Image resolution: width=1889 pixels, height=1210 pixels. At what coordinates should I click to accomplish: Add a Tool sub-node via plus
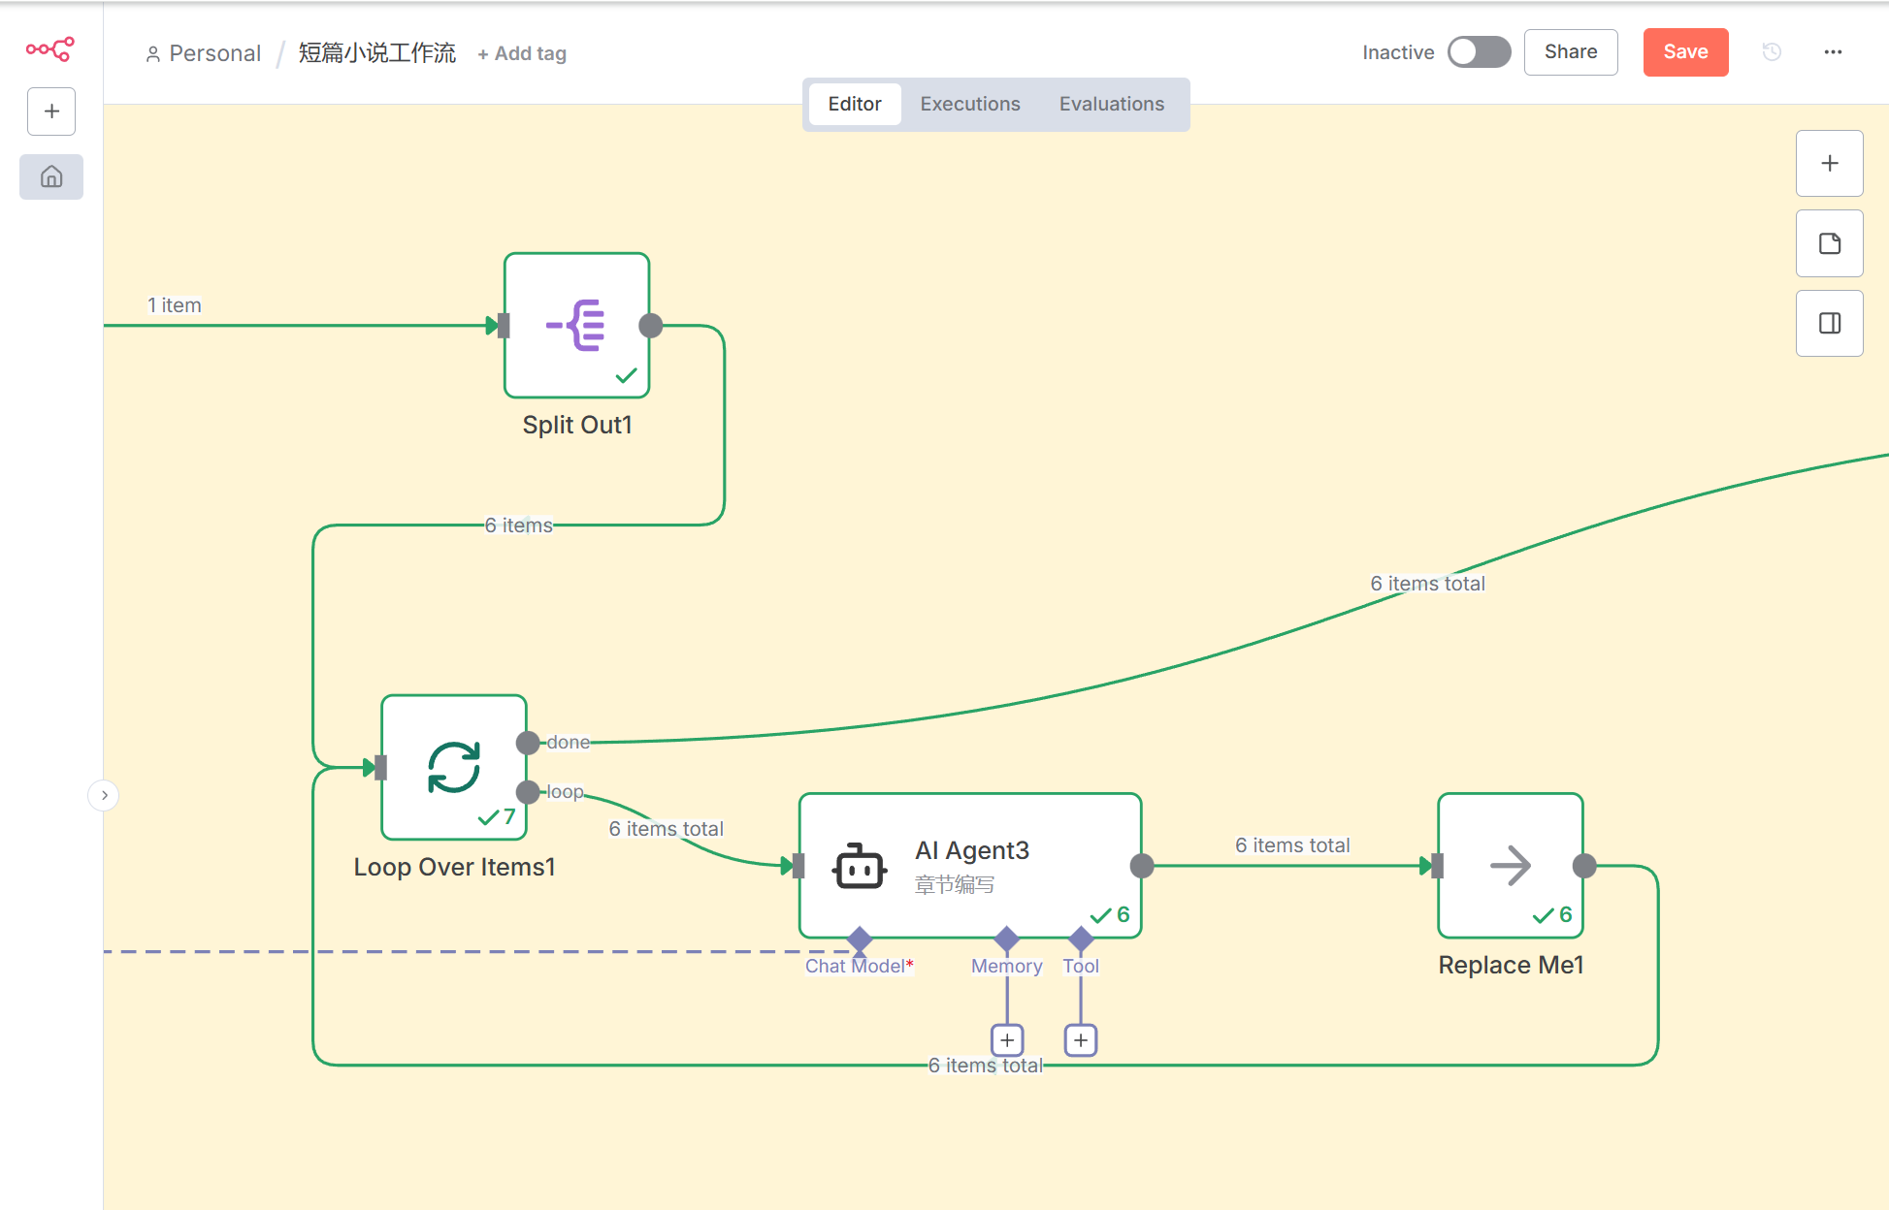click(1080, 1040)
